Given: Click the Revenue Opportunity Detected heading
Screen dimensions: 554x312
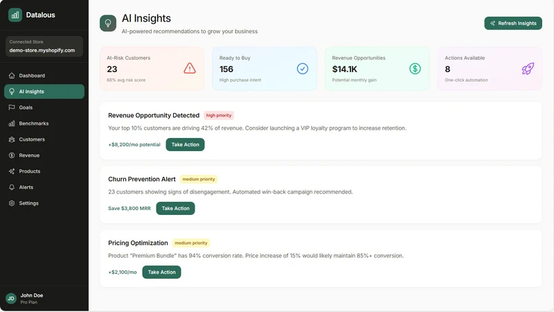Looking at the screenshot, I should pyautogui.click(x=154, y=115).
